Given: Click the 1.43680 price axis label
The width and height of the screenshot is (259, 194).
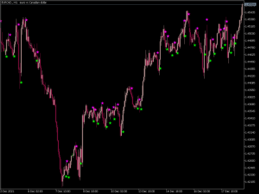Looking at the screenshot, I should (250, 104).
